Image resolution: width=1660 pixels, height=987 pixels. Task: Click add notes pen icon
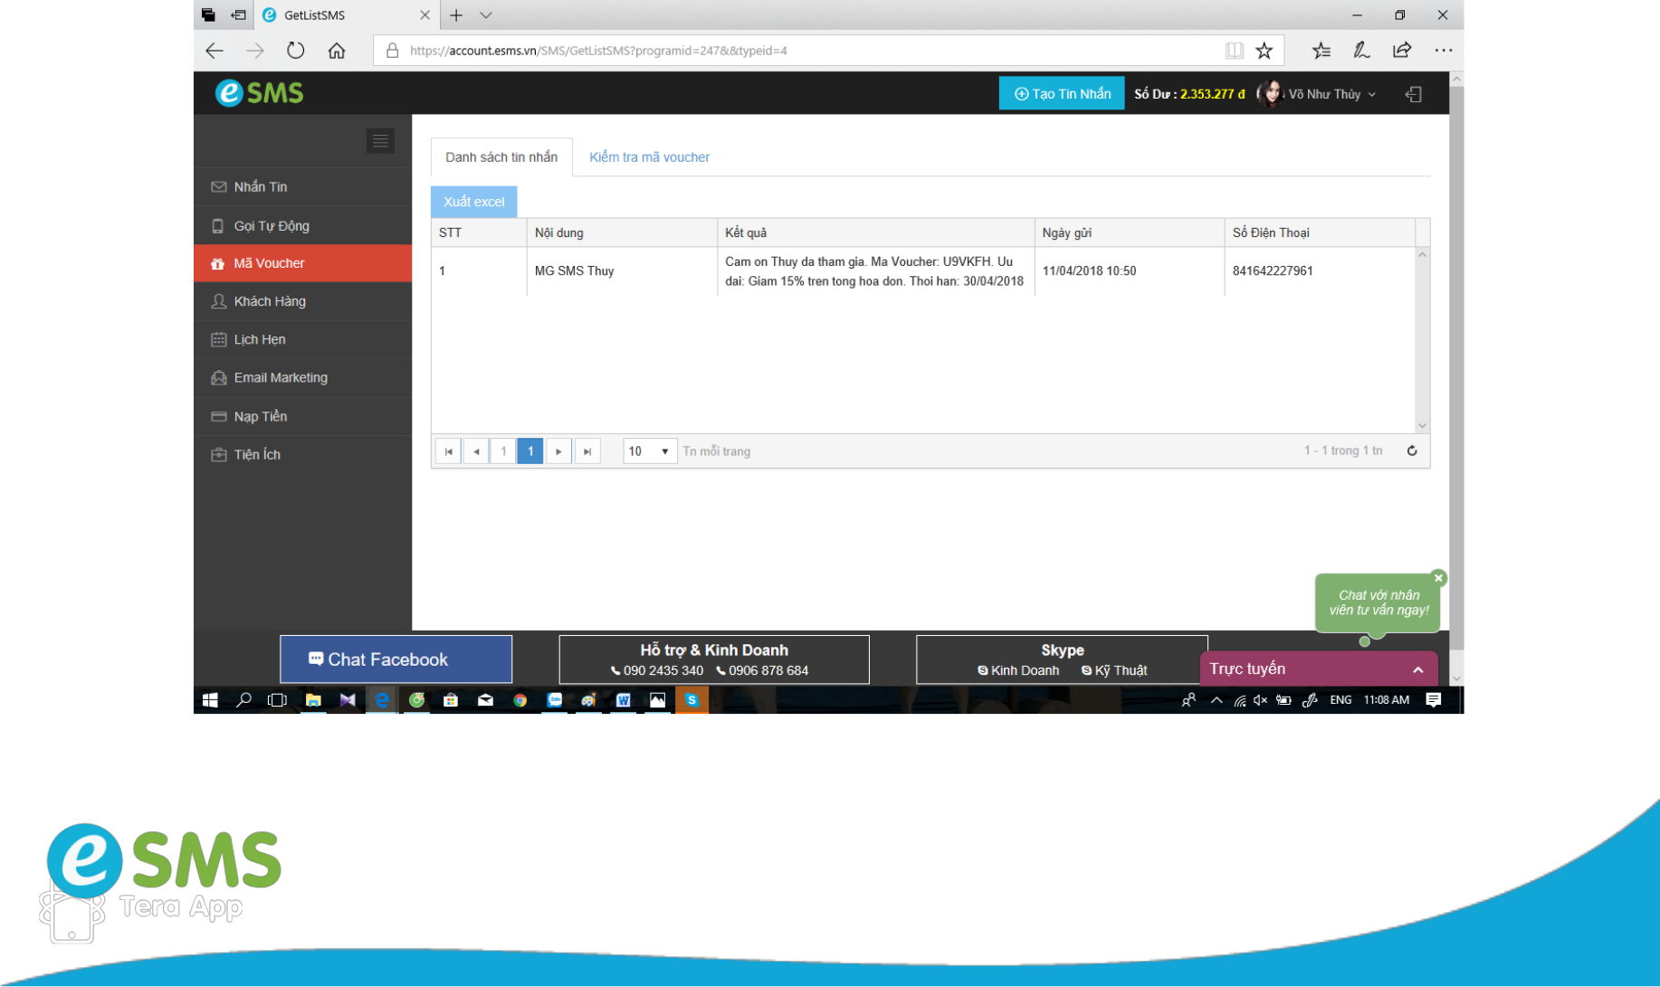tap(1361, 51)
